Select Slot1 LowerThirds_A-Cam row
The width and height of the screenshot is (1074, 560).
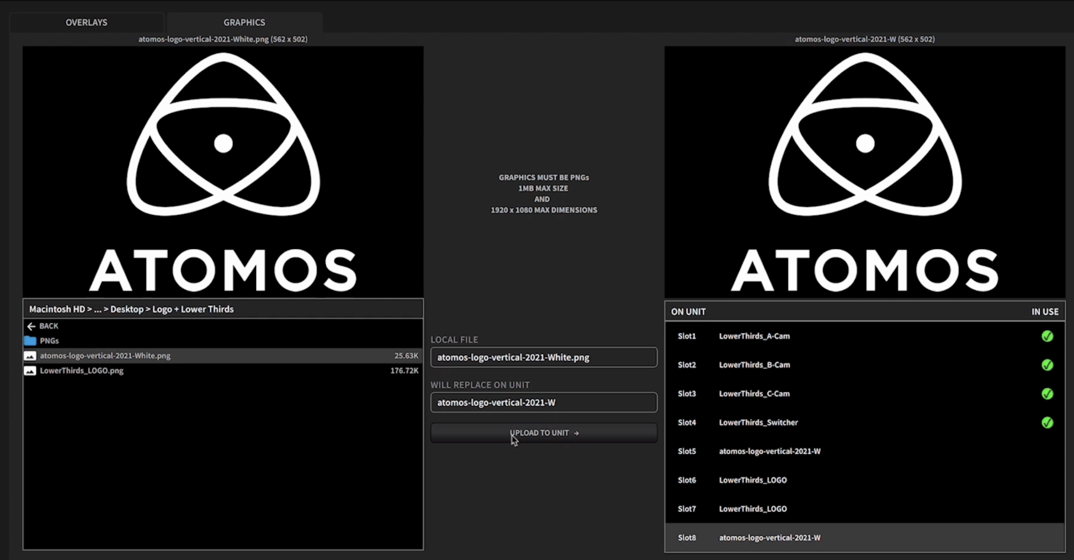click(x=865, y=336)
